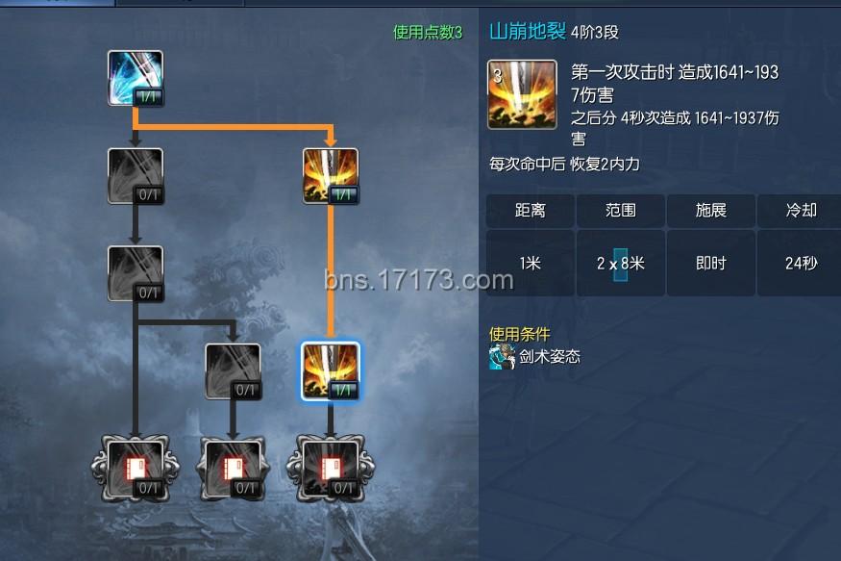Click the grey 0/1 node below root skill
841x561 pixels.
pos(136,176)
